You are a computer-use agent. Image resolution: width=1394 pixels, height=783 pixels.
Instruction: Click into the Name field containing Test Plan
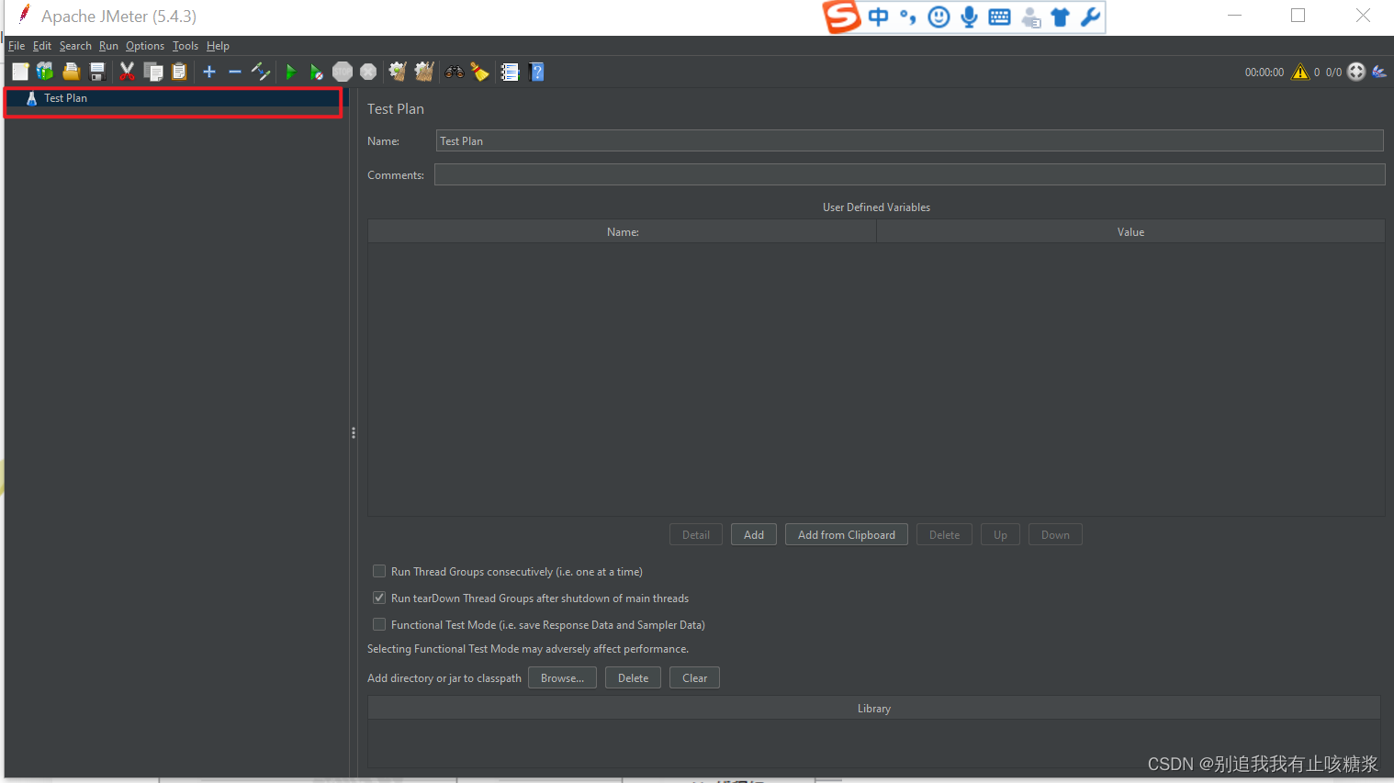tap(909, 140)
